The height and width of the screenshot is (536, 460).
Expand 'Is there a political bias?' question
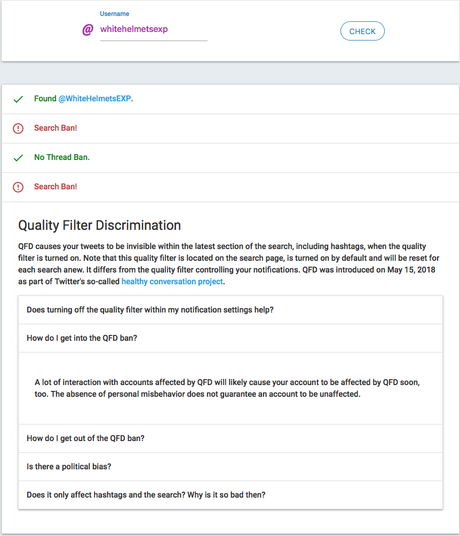[230, 467]
